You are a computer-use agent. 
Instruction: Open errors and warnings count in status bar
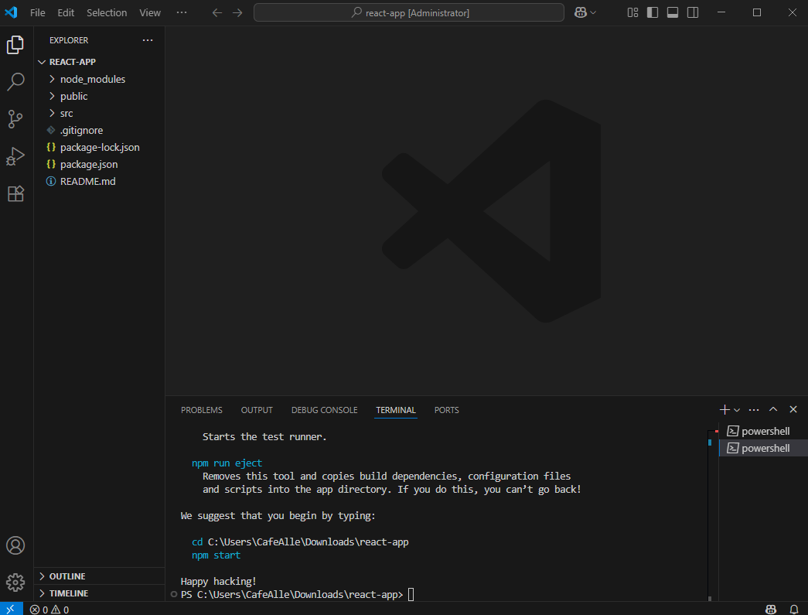pos(49,610)
